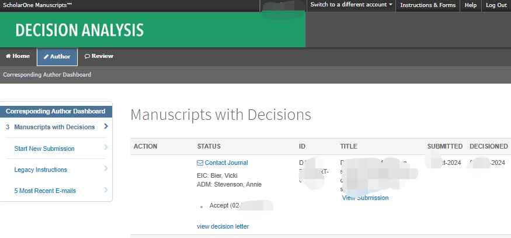Image resolution: width=511 pixels, height=238 pixels.
Task: Click the view decision letter link
Action: coord(223,226)
